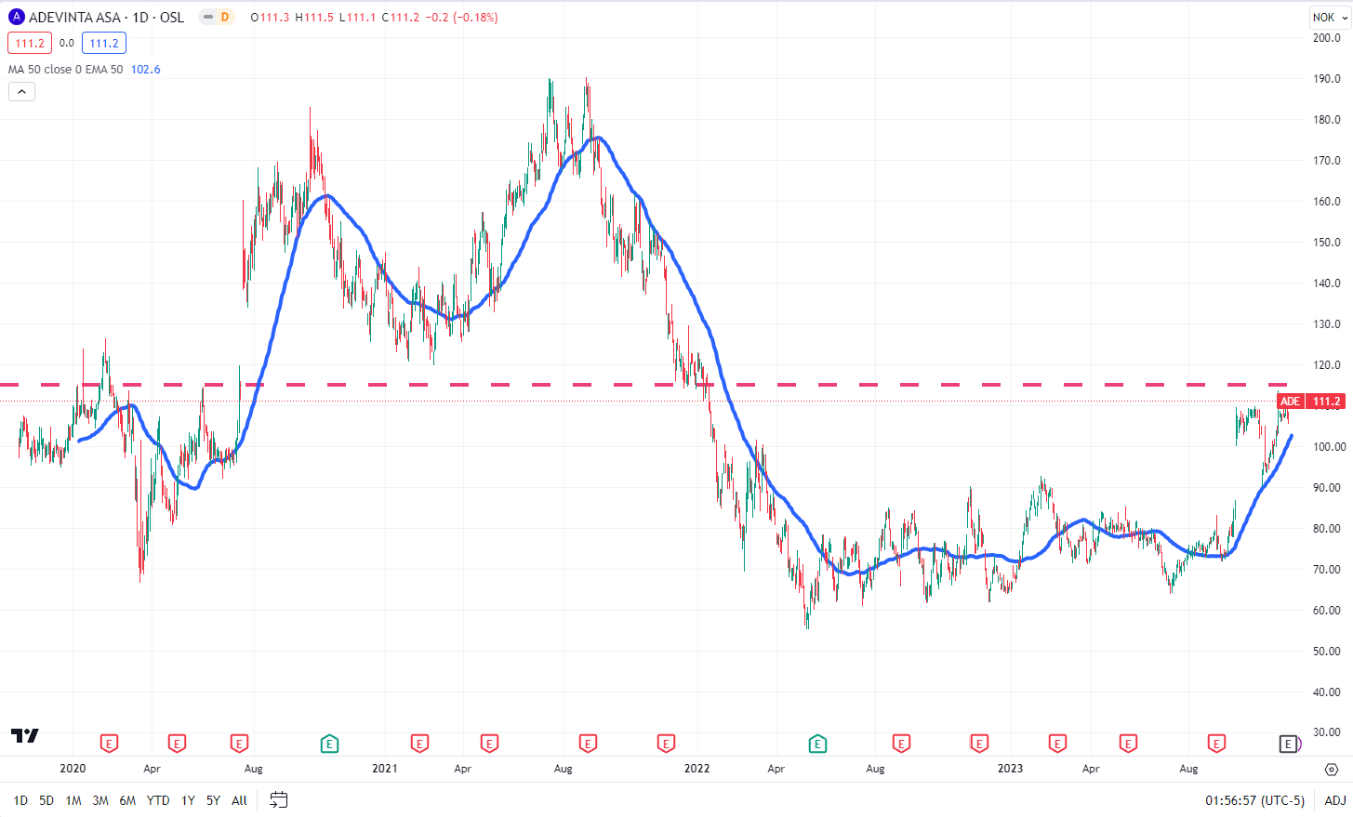Click the gray market status pill icon
The width and height of the screenshot is (1353, 817).
click(x=208, y=17)
